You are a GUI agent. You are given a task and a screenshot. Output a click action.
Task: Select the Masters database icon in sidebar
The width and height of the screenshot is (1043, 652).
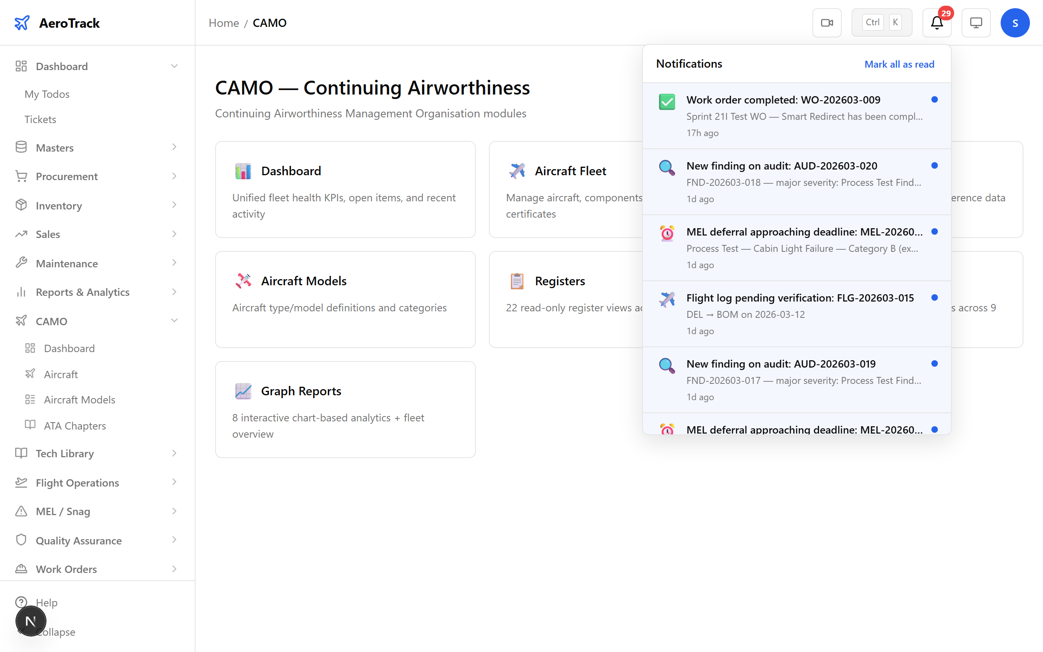pyautogui.click(x=21, y=147)
